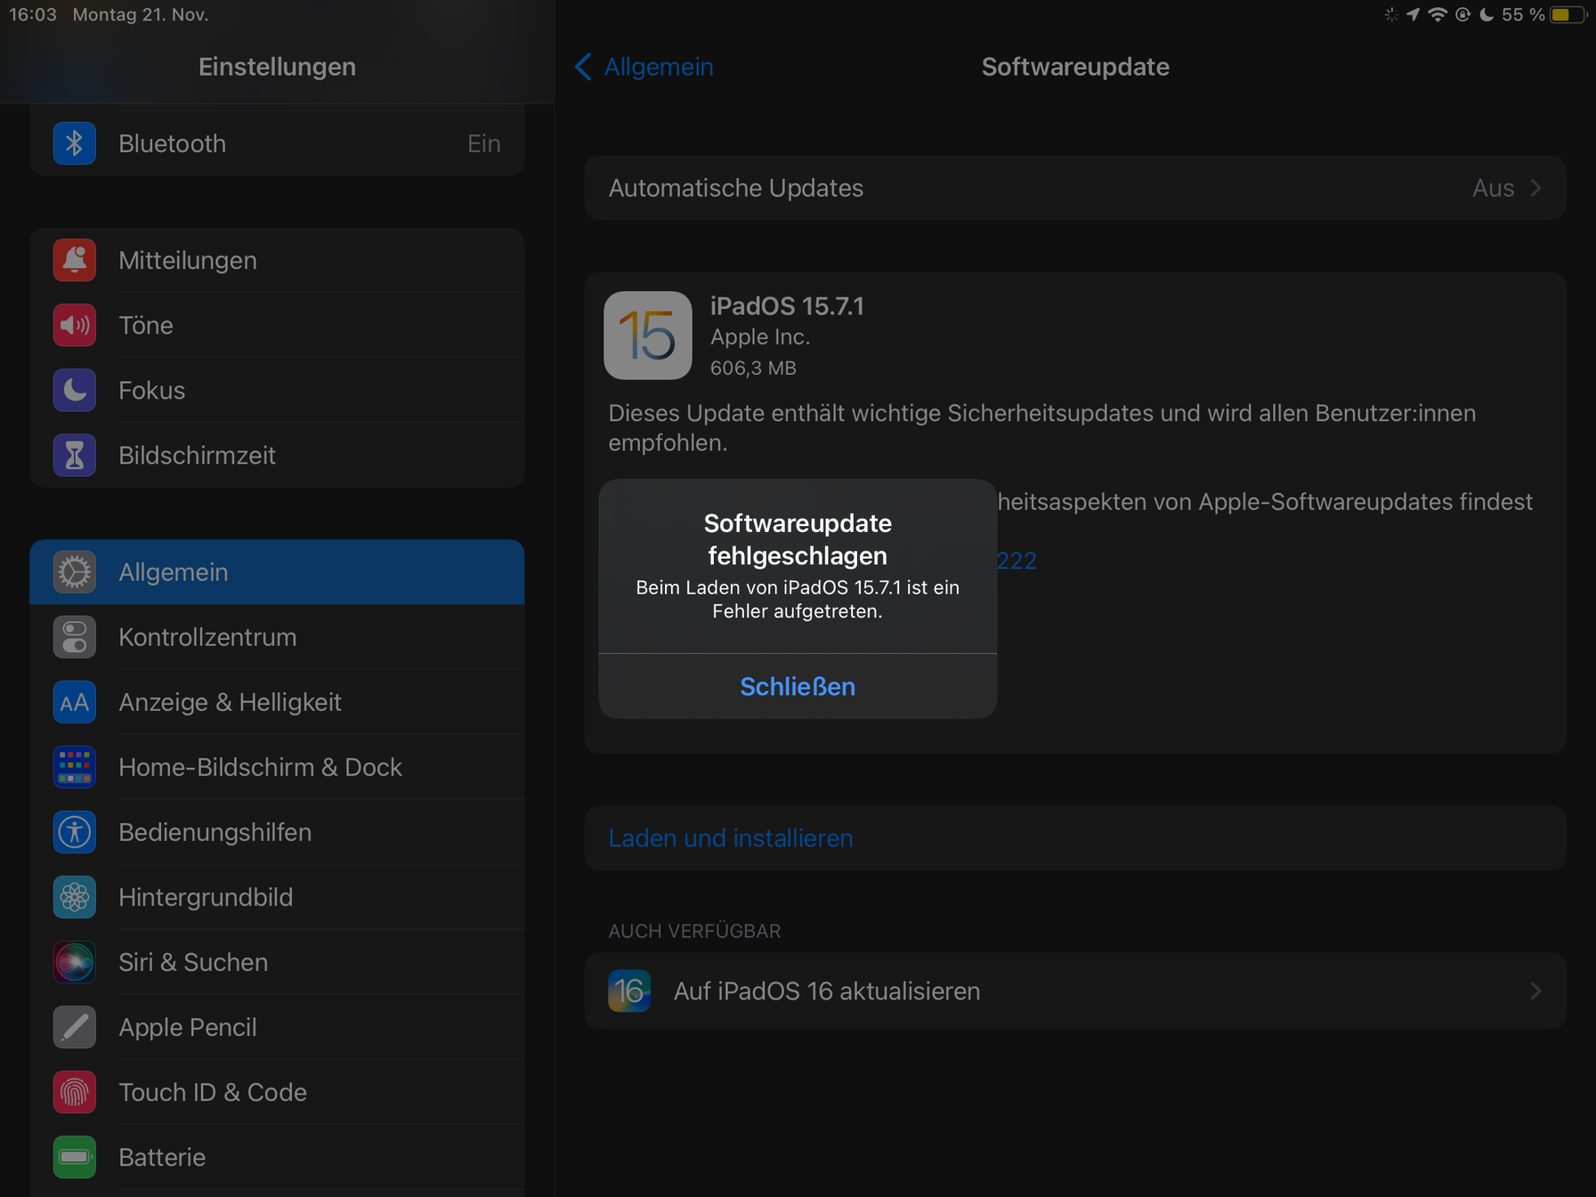Viewport: 1596px width, 1197px height.
Task: Tap Home-Bildschirm & Dock grid icon
Action: (x=75, y=767)
